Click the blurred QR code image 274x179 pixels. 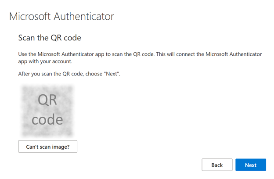tap(47, 110)
